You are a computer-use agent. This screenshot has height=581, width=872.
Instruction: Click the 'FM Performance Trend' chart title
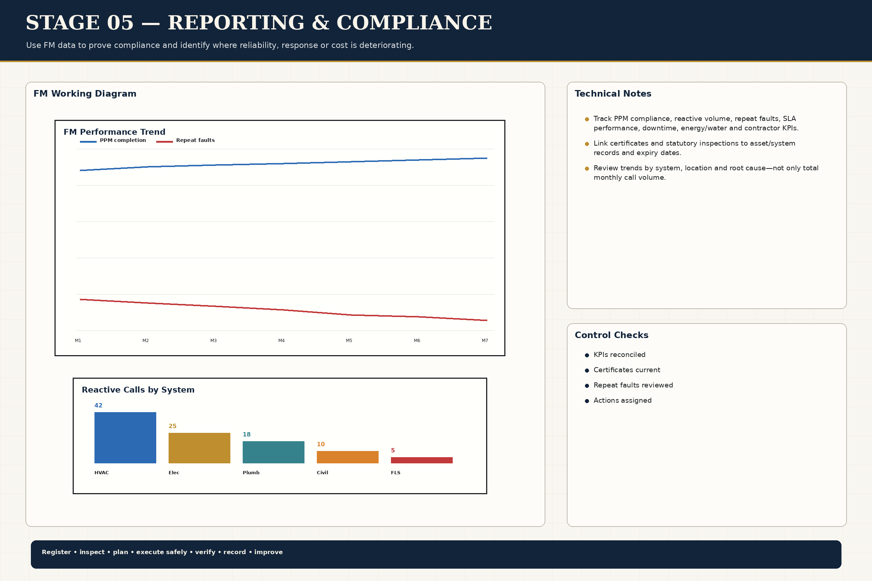click(114, 132)
